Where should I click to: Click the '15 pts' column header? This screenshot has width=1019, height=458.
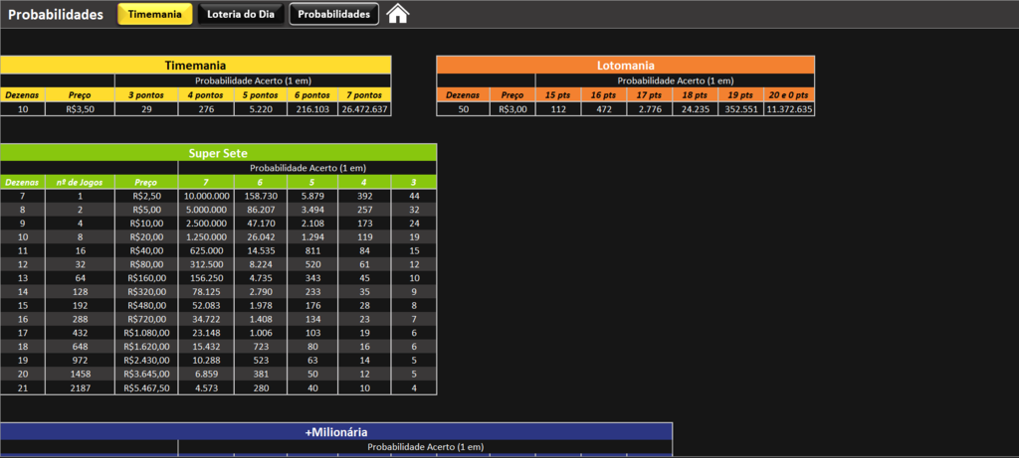point(558,94)
